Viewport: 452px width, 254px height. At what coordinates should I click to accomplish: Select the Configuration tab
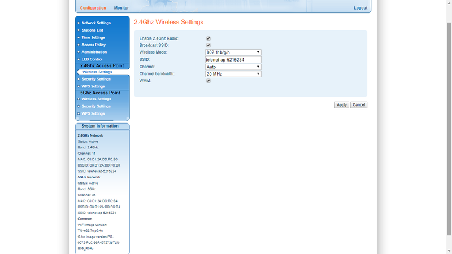click(x=93, y=8)
